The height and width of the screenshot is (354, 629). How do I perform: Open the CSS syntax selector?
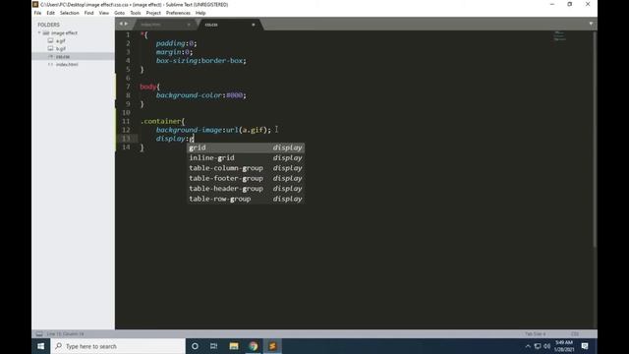coord(575,334)
